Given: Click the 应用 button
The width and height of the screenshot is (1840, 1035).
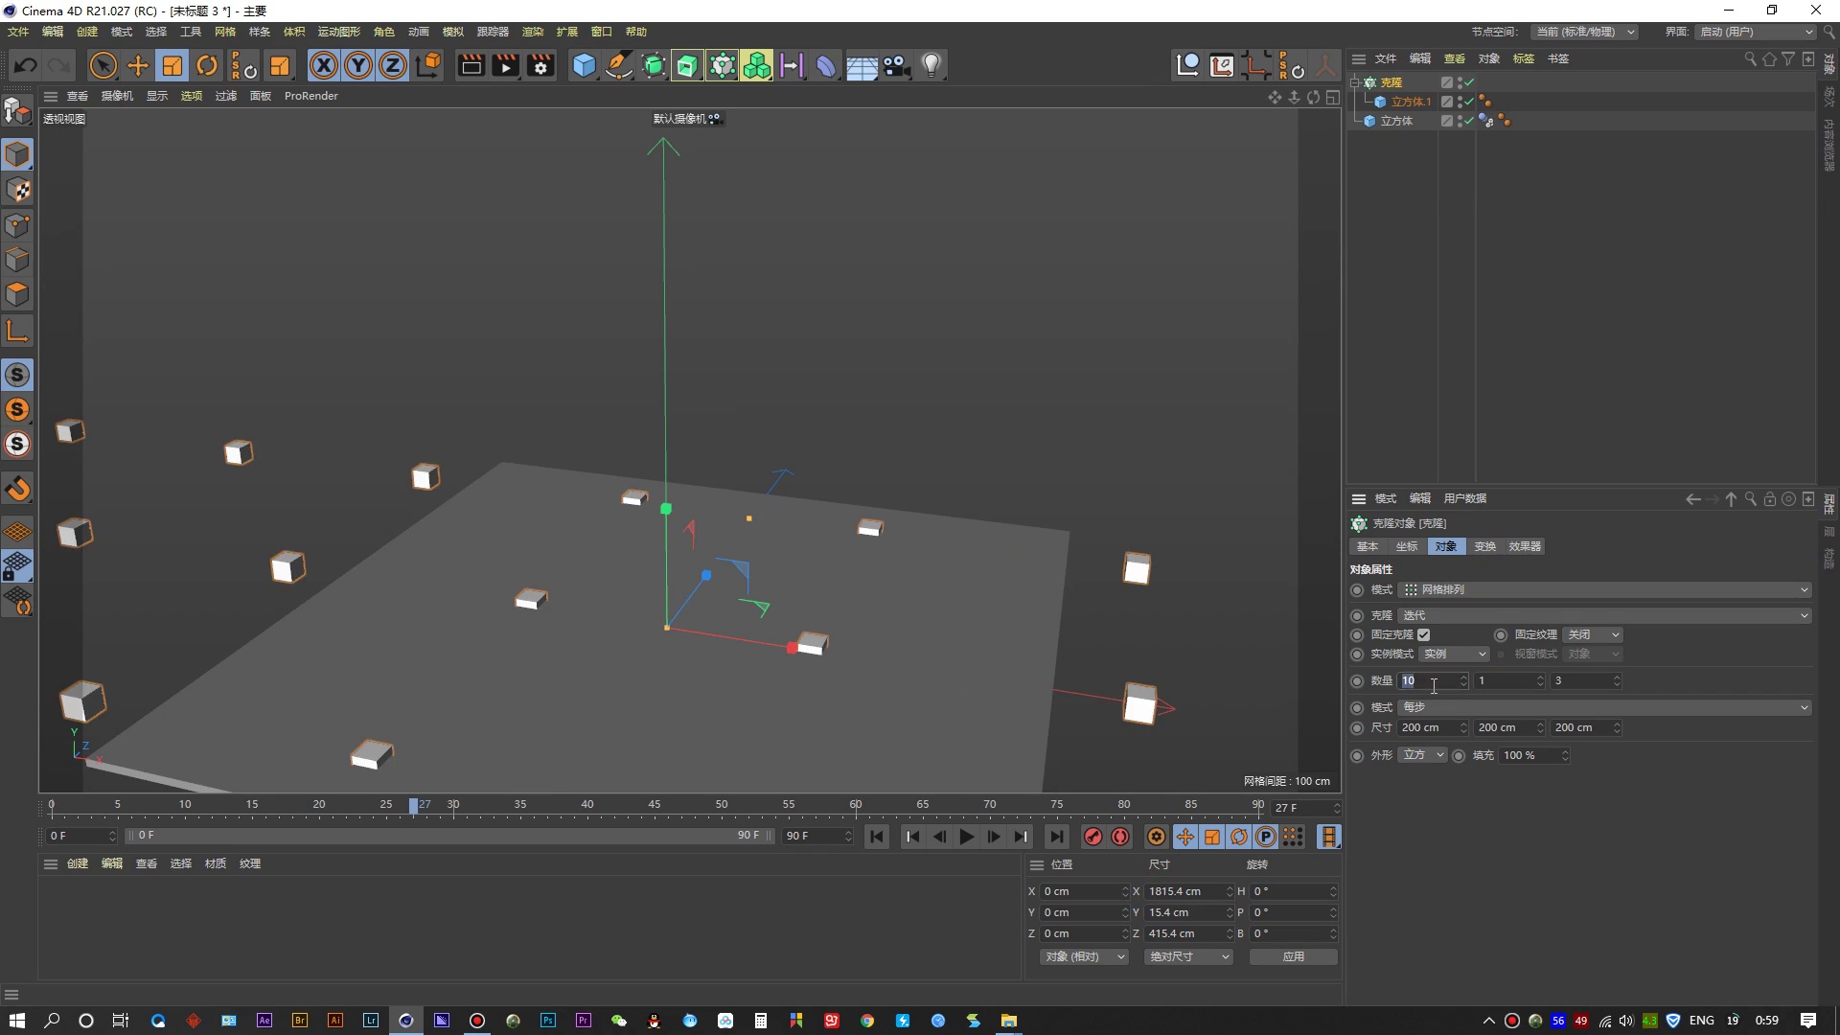Looking at the screenshot, I should (1293, 956).
